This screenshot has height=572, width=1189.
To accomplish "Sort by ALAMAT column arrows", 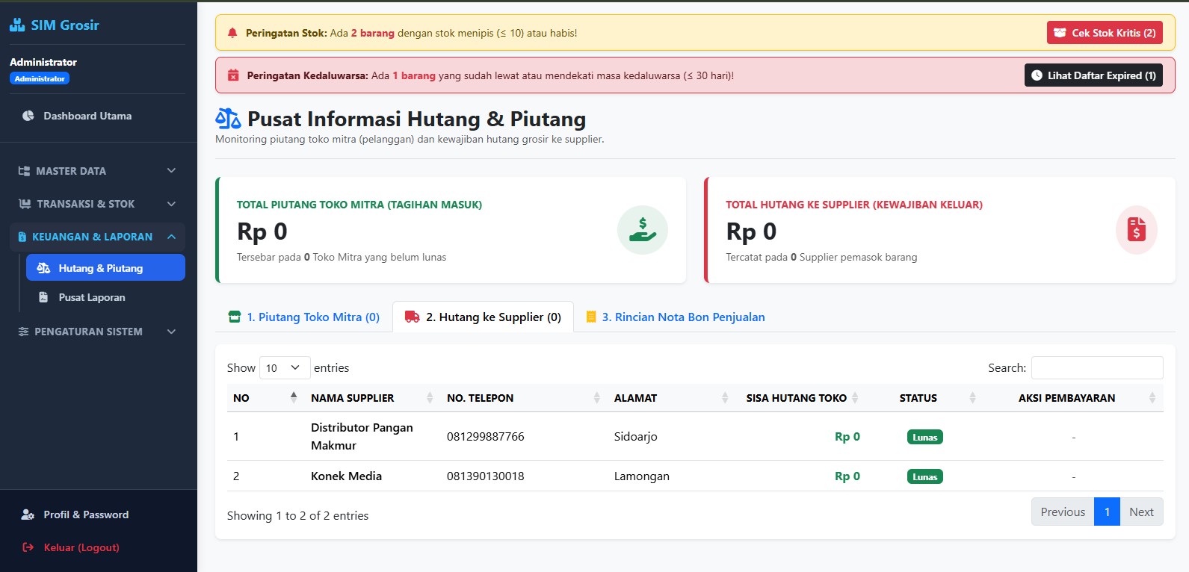I will (x=725, y=398).
